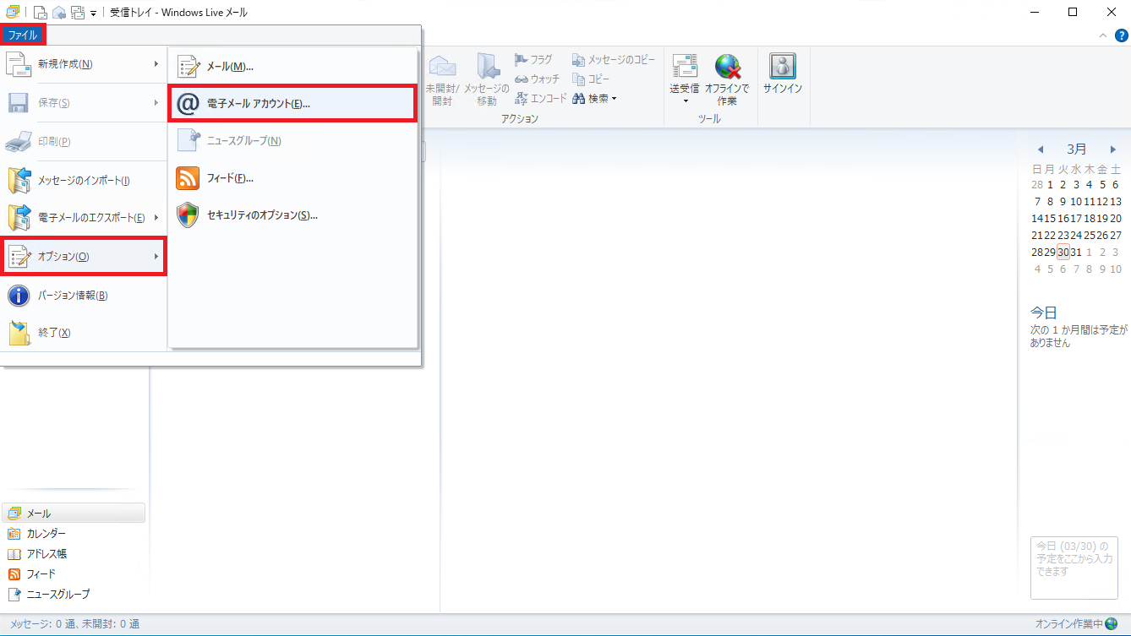The height and width of the screenshot is (636, 1131).
Task: Open フィード(F)... options
Action: 292,178
